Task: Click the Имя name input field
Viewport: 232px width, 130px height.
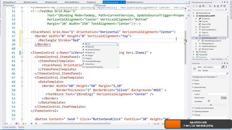Action: 212,67
